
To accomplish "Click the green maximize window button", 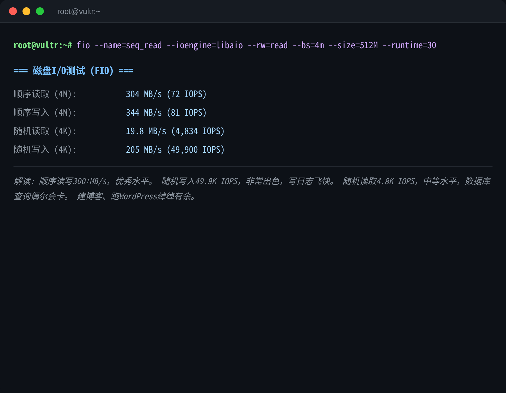I will pyautogui.click(x=40, y=11).
